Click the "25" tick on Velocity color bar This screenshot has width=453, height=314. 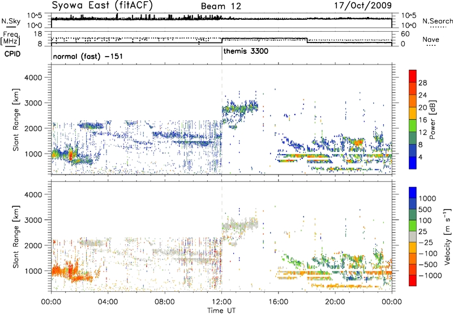click(x=422, y=231)
